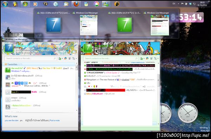Open the ~Relaxa offline contact
The height and width of the screenshot is (139, 211).
(40, 107)
